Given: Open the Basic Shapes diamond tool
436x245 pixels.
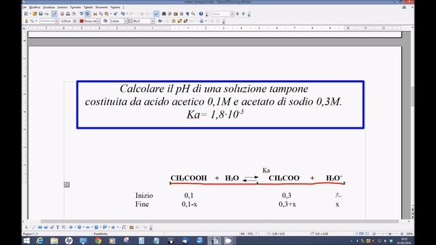Looking at the screenshot, I should [x=71, y=227].
